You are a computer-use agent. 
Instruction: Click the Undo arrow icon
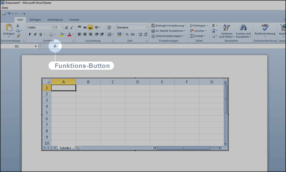pos(9,14)
